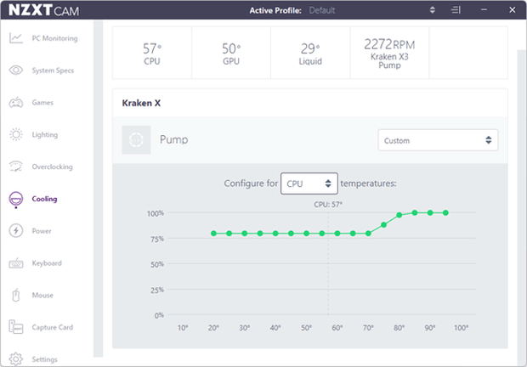Click the Keyboard icon in sidebar
This screenshot has width=527, height=367.
point(16,263)
